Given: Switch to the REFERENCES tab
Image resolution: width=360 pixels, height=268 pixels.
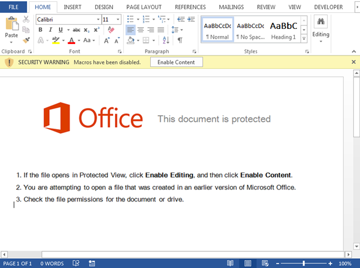Looking at the screenshot, I should [190, 7].
